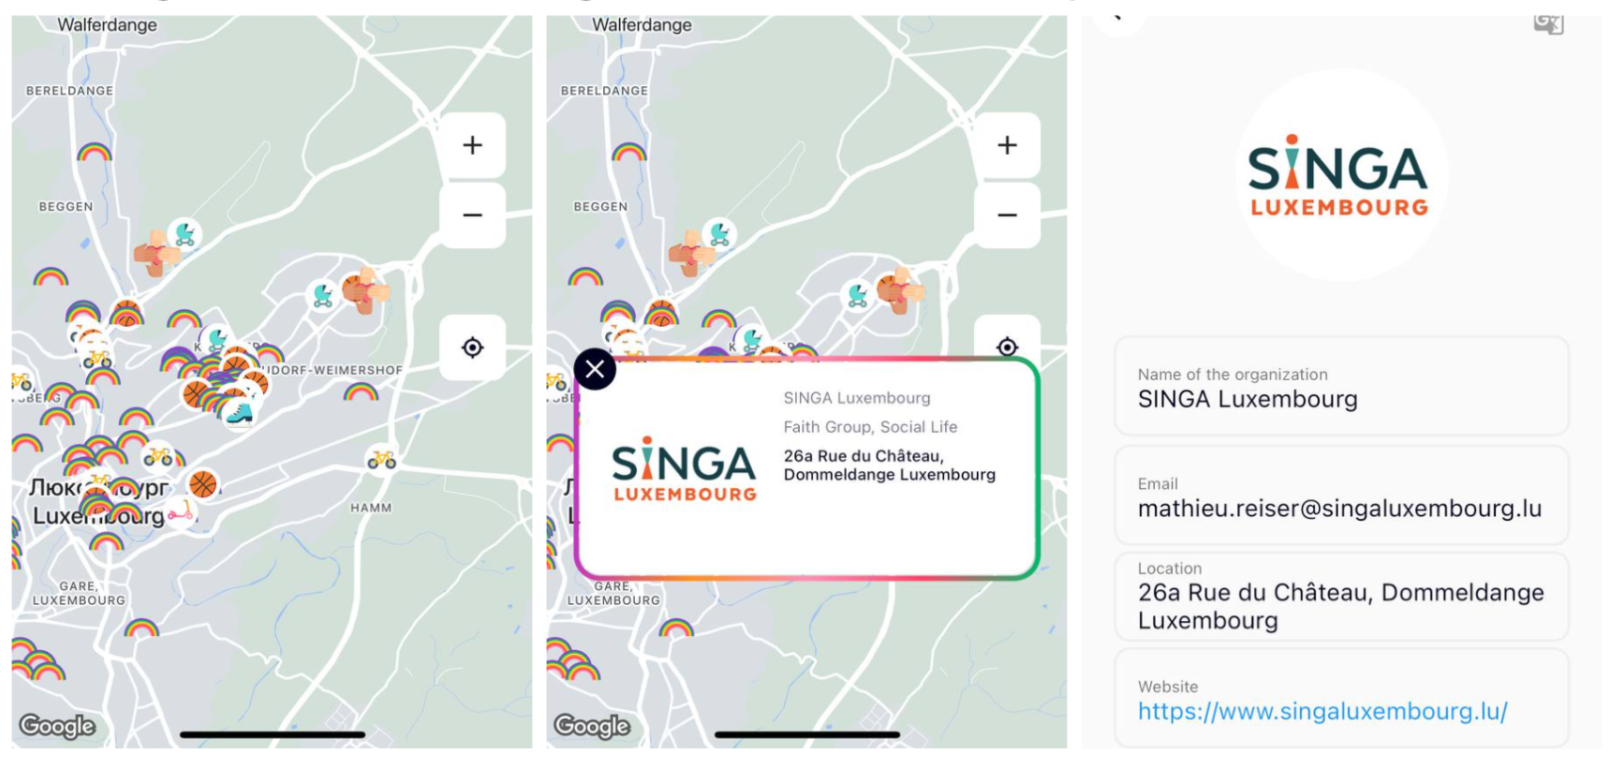Tap the Location field on details page
The width and height of the screenshot is (1624, 768).
[x=1340, y=597]
